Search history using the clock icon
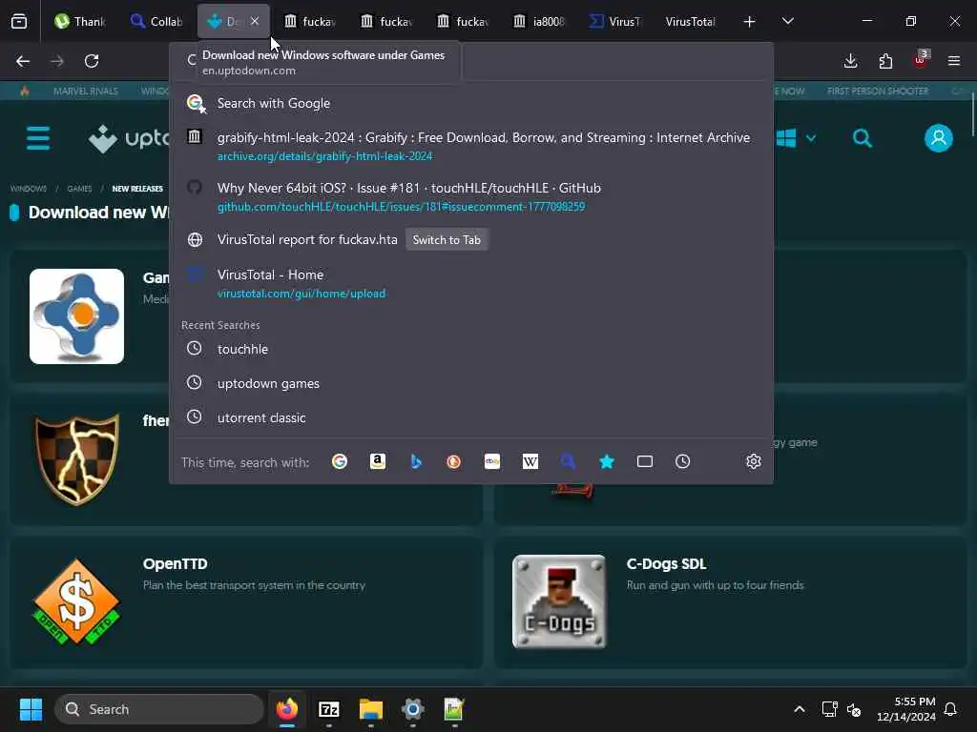 [x=683, y=462]
